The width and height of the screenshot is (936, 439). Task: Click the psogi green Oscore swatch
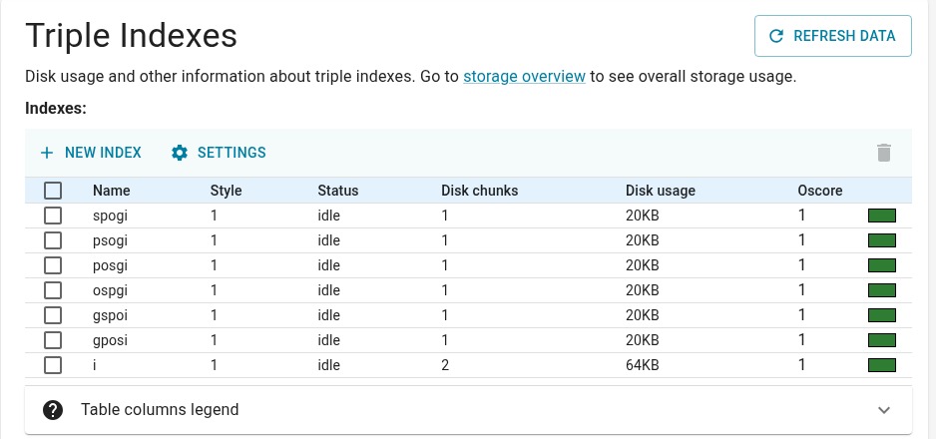[x=882, y=240]
